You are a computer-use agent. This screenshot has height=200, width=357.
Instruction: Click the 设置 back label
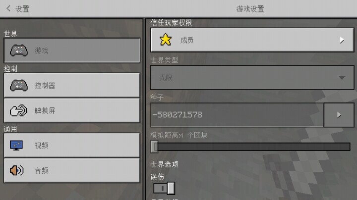point(22,9)
